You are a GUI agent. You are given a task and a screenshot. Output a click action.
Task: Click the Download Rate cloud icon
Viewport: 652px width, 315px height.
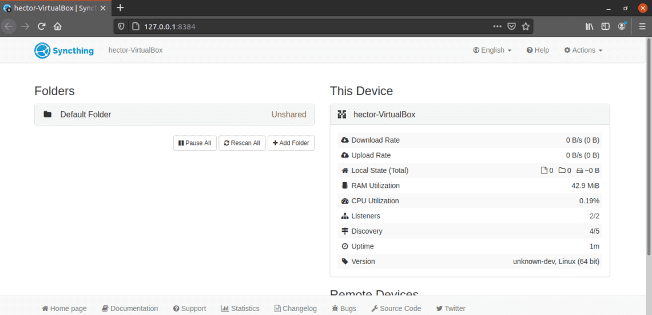pyautogui.click(x=344, y=140)
